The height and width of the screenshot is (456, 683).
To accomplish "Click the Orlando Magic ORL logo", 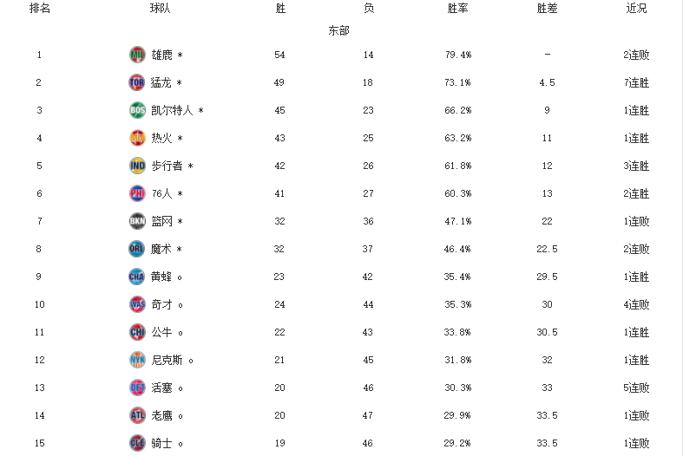I will coord(137,249).
